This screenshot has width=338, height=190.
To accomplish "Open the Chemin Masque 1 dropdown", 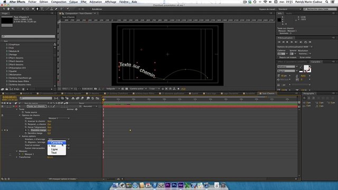I will coord(59,118).
